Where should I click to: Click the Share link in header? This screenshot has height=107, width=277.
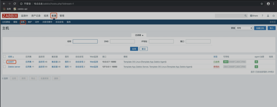(254, 16)
